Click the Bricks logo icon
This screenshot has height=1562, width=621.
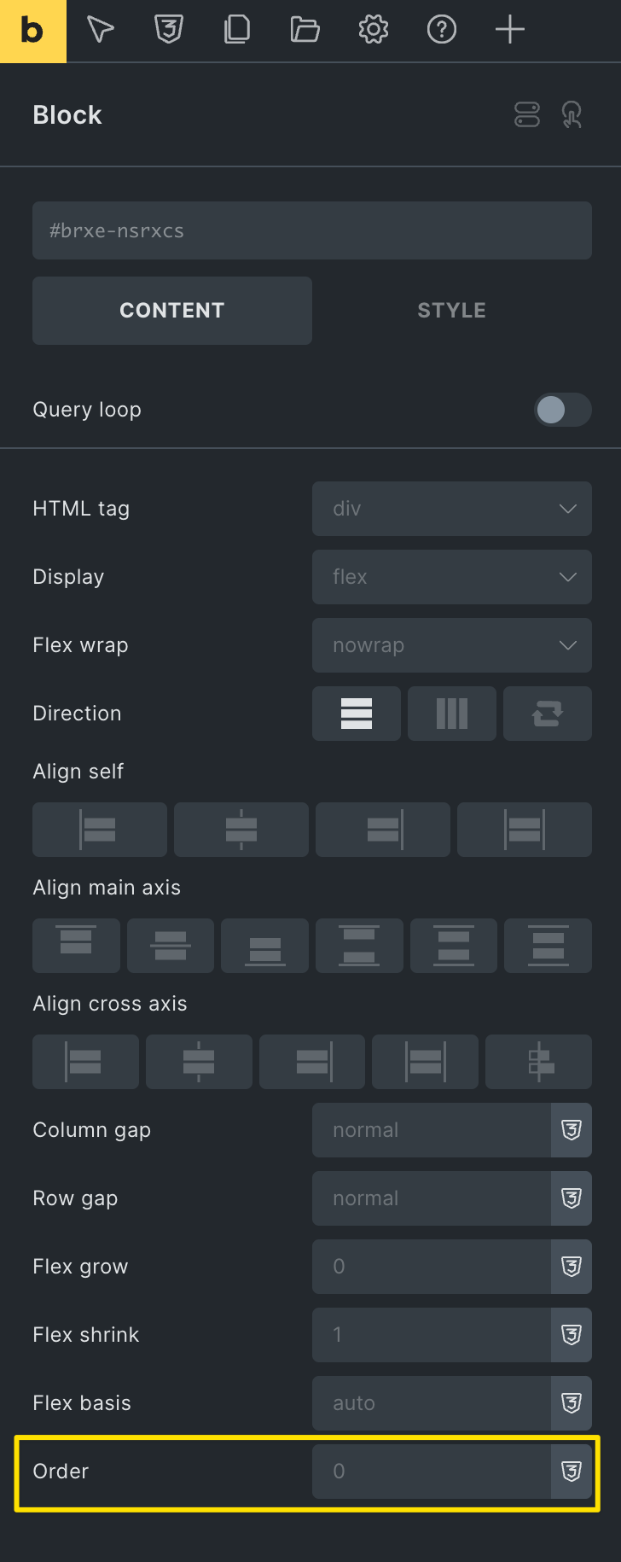32,31
